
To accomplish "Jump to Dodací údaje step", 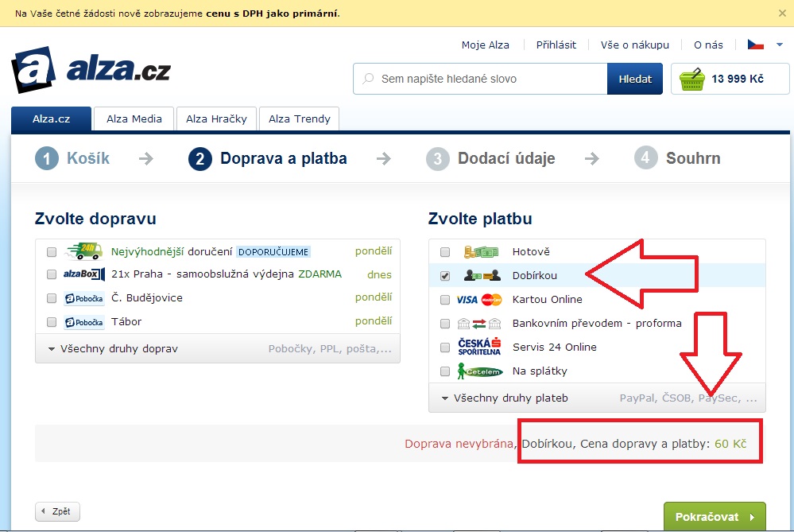I will 506,158.
